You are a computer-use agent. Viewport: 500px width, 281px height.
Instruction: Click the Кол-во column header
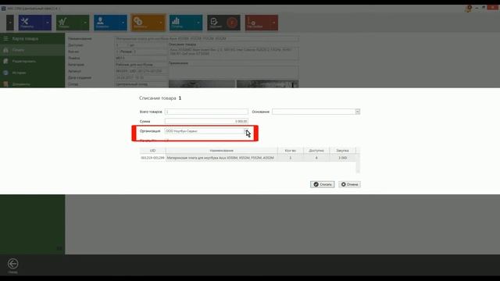[290, 151]
